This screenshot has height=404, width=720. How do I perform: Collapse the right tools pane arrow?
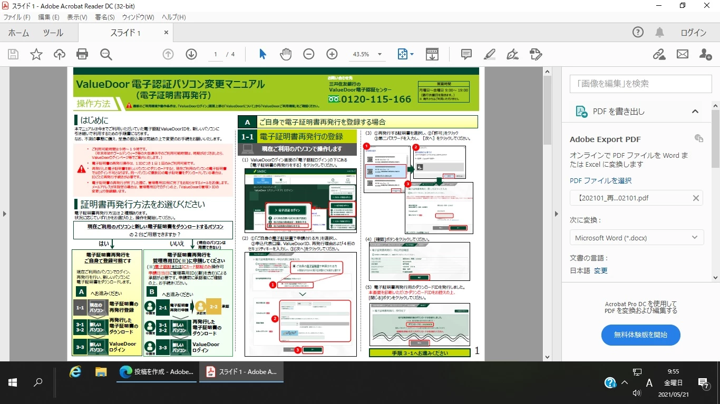(557, 214)
